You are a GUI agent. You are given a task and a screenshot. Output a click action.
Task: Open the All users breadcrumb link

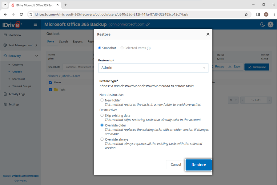[x=53, y=76]
